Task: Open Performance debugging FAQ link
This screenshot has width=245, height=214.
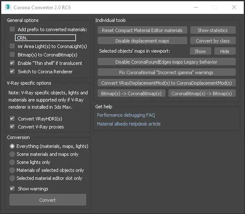Action: [x=126, y=115]
